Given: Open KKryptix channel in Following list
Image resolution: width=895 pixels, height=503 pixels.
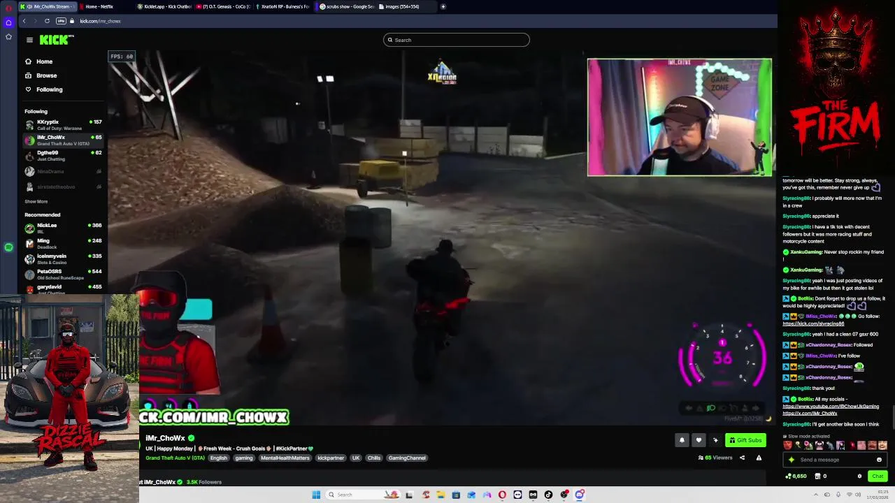Looking at the screenshot, I should pyautogui.click(x=63, y=125).
